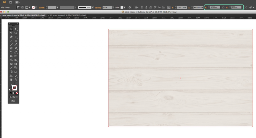Image resolution: width=256 pixels, height=138 pixels.
Task: Toggle Constrain Width and Height Proportions link
Action: click(x=223, y=7)
